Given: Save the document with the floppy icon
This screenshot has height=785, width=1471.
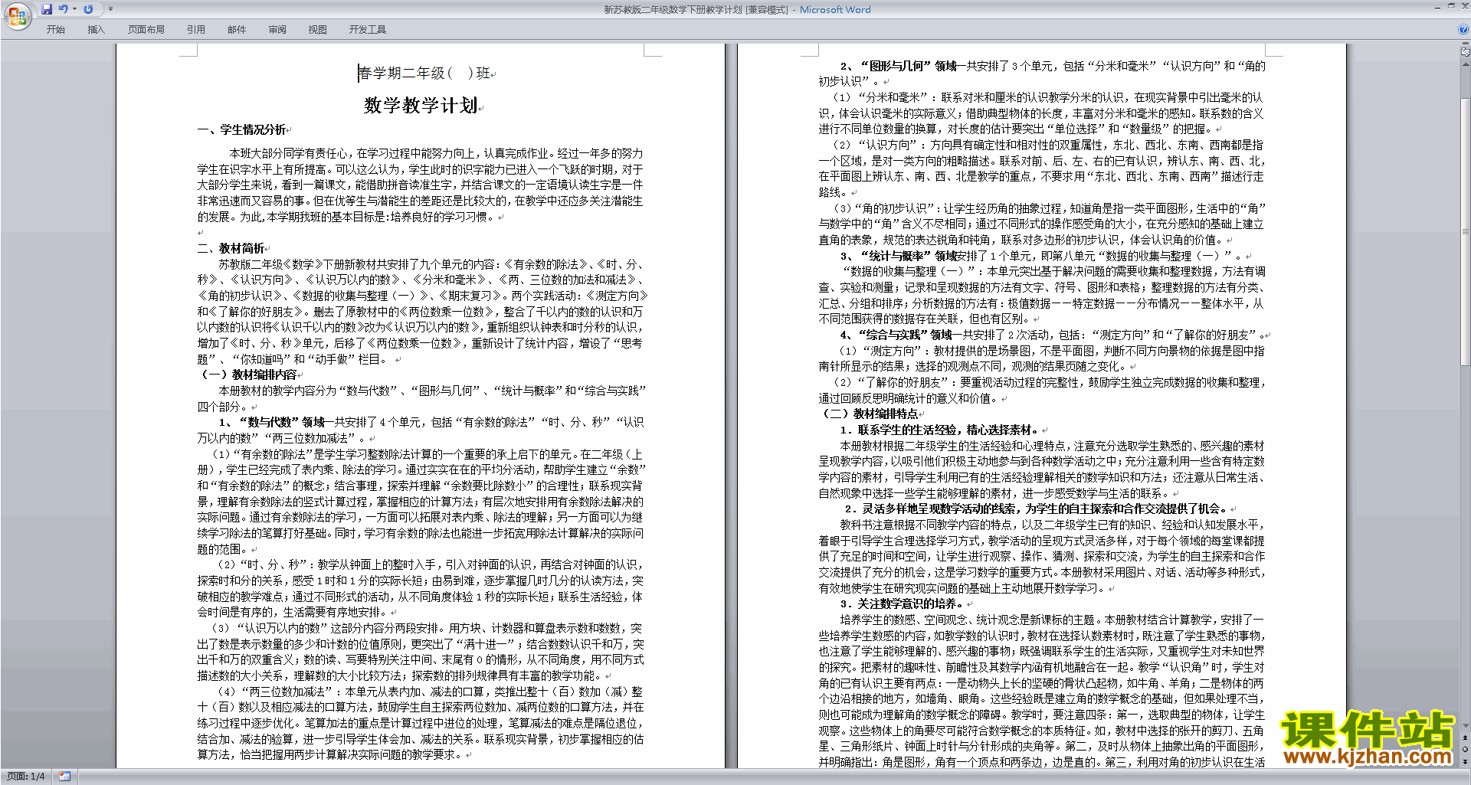Looking at the screenshot, I should coord(47,9).
